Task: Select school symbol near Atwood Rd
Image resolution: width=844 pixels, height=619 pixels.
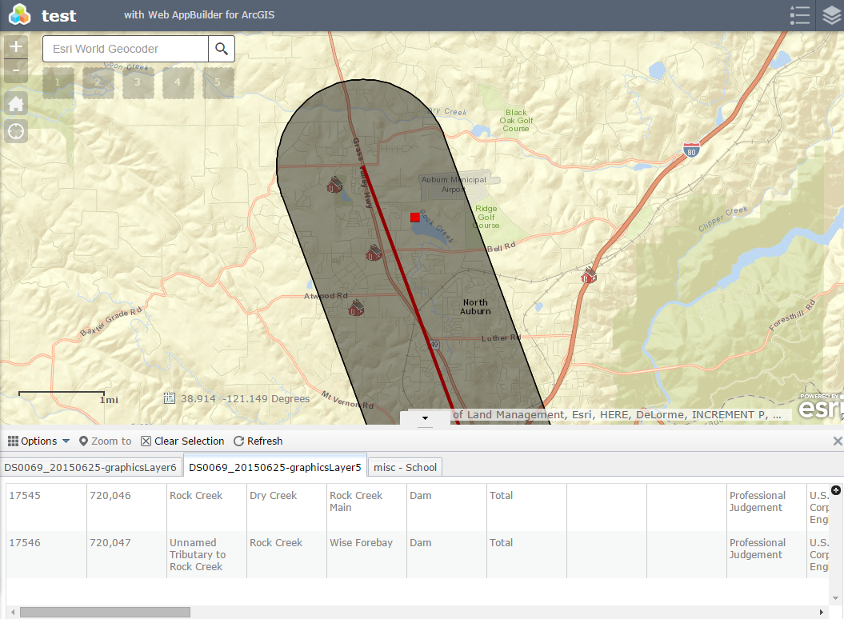Action: tap(356, 308)
